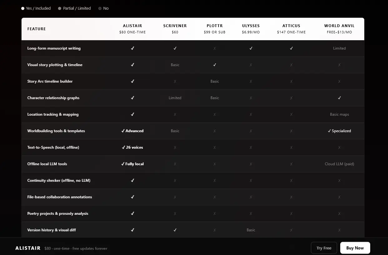Viewport: 388px width, 255px height.
Task: Click the Basic maps cell
Action: [x=339, y=114]
